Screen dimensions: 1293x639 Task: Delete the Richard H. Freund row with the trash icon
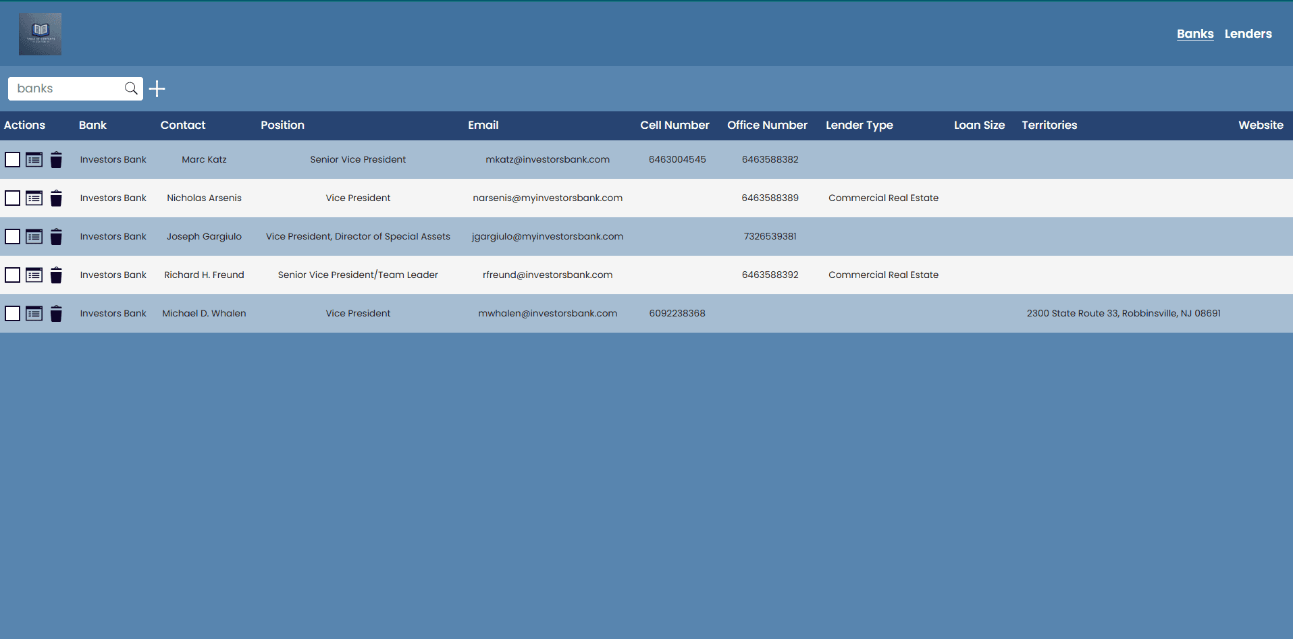point(56,275)
